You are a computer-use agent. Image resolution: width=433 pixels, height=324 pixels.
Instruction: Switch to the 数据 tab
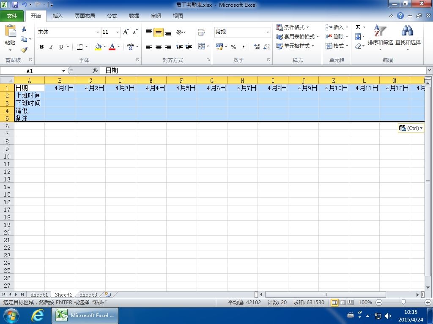[x=134, y=16]
